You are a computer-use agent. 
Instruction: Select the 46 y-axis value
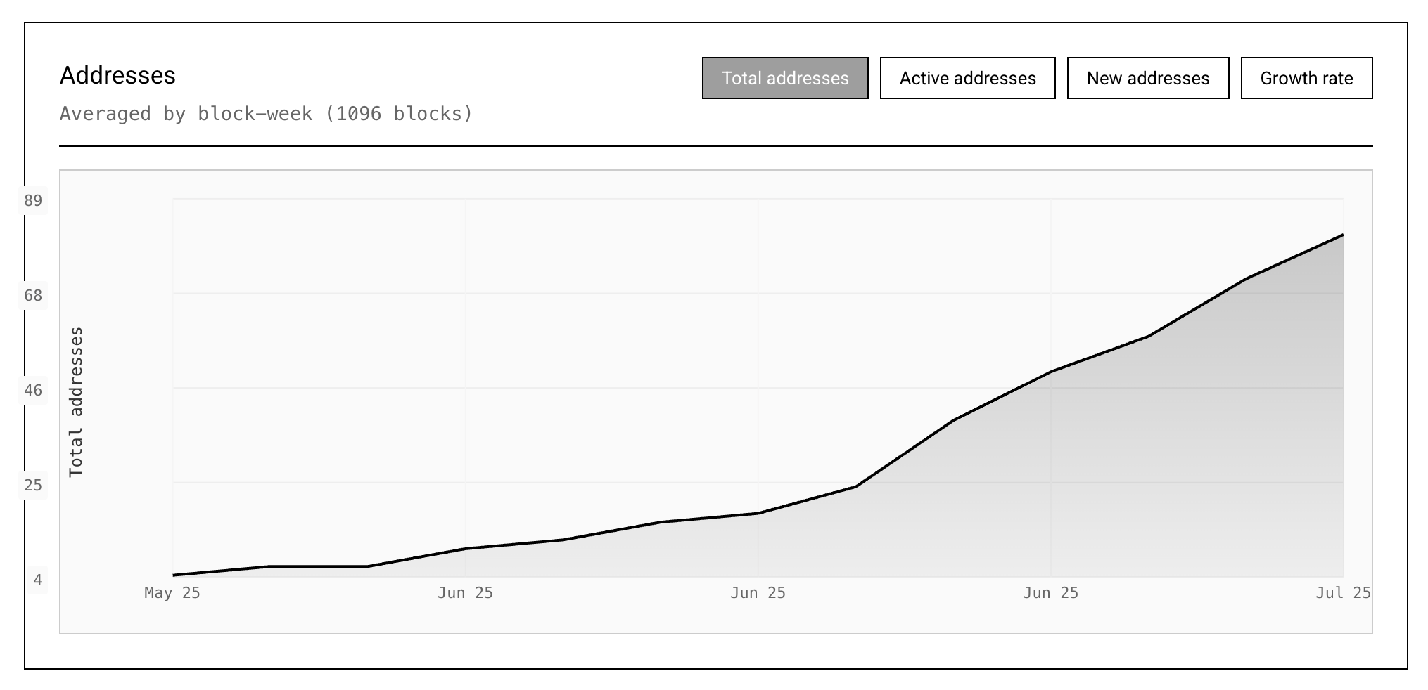pyautogui.click(x=33, y=391)
